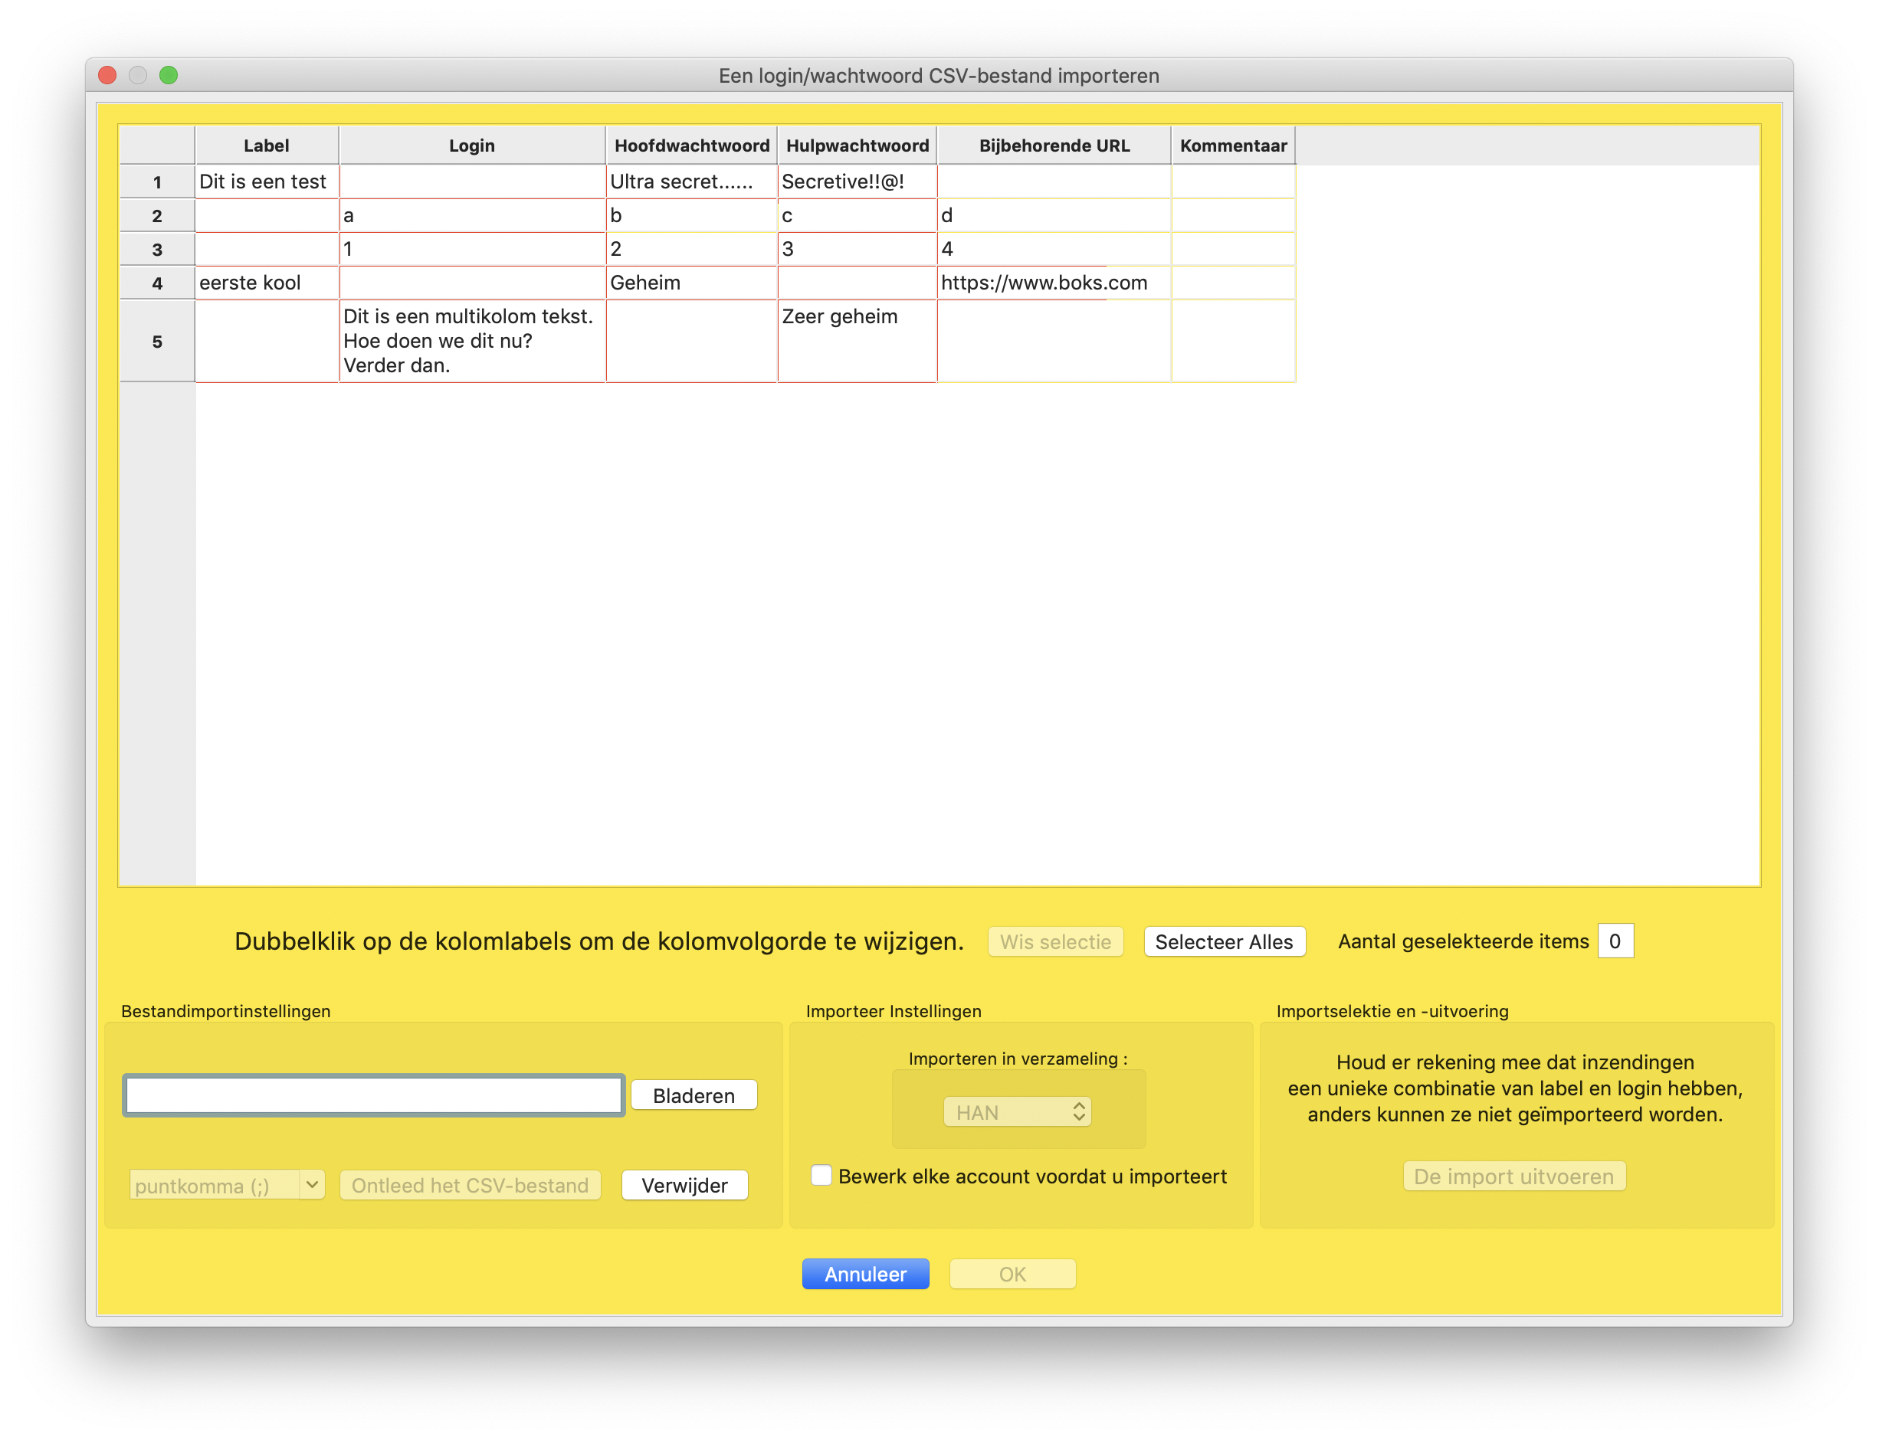Select the Hulpwachtwoord column header
The image size is (1879, 1440).
(x=857, y=146)
